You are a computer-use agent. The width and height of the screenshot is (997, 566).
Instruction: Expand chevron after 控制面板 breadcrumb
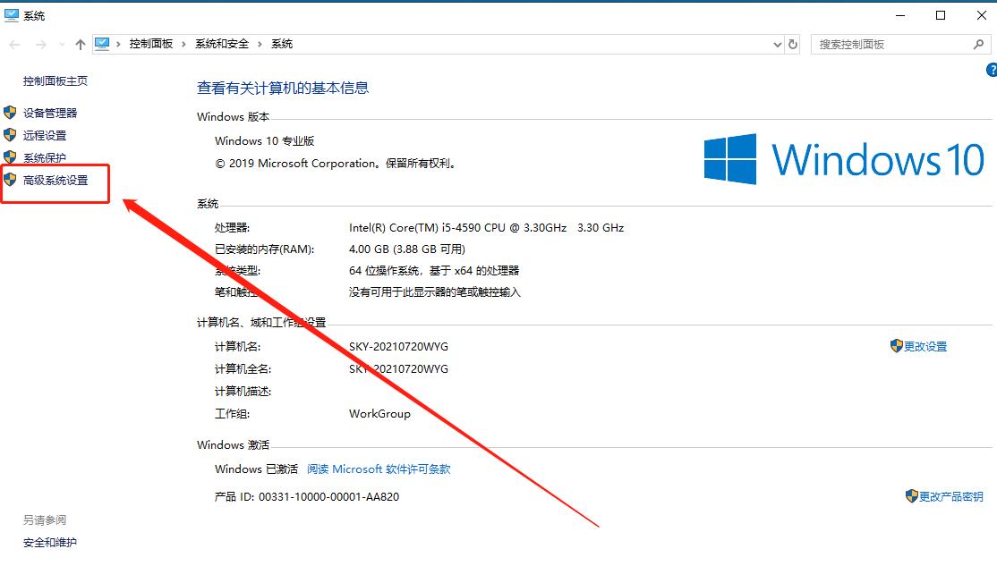tap(183, 45)
